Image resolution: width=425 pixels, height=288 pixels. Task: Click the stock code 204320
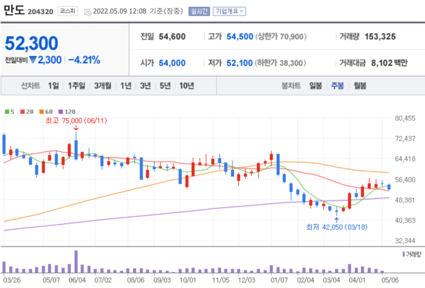pos(40,12)
